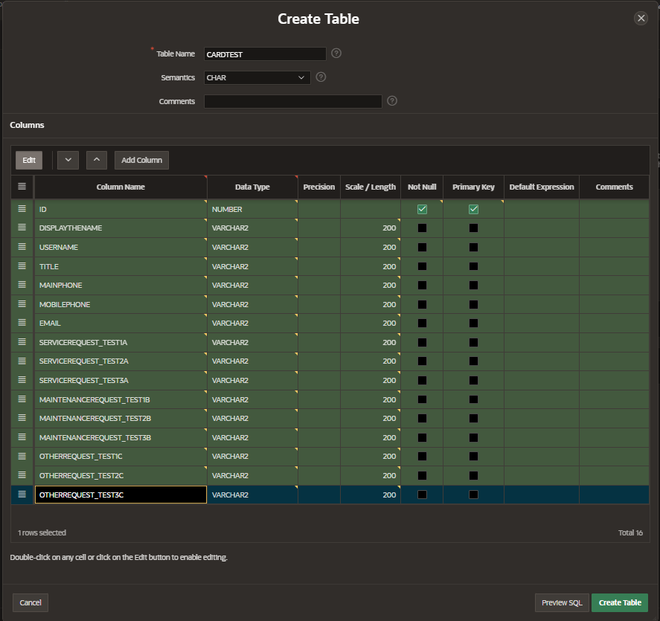
Task: Click the Comments column header in grid
Action: point(614,187)
